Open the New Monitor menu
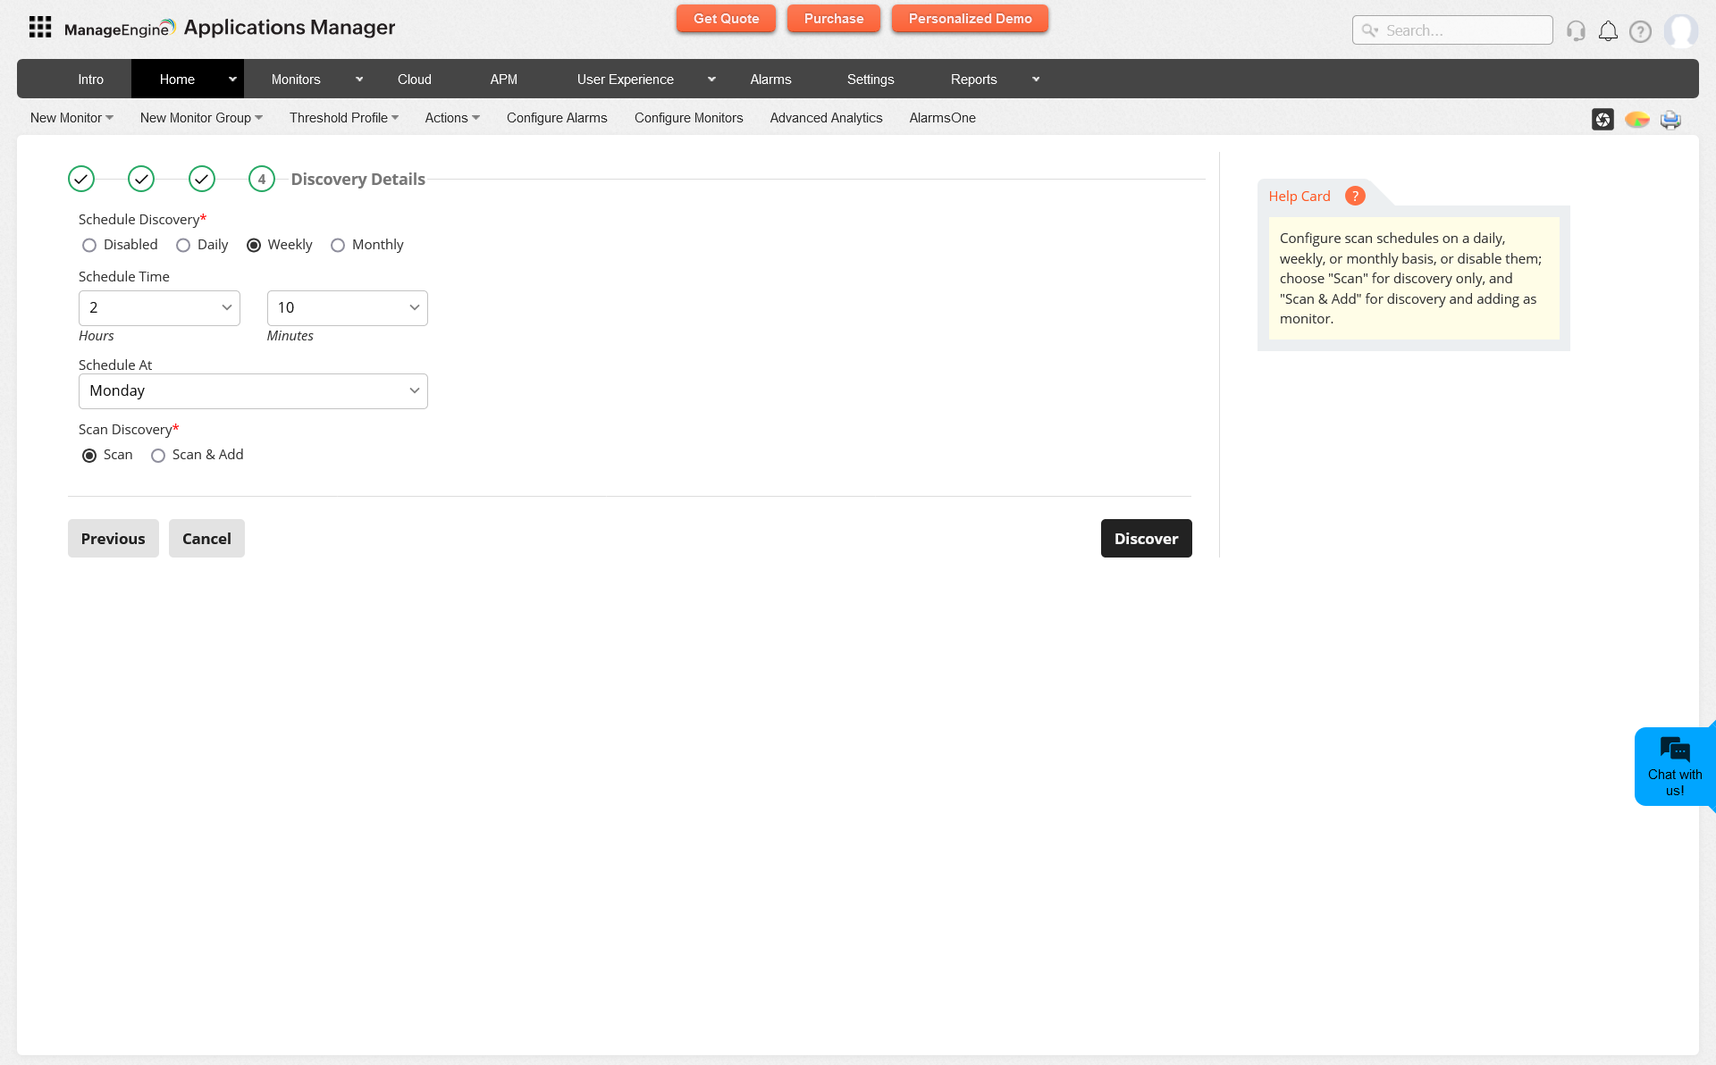The height and width of the screenshot is (1065, 1716). tap(71, 118)
